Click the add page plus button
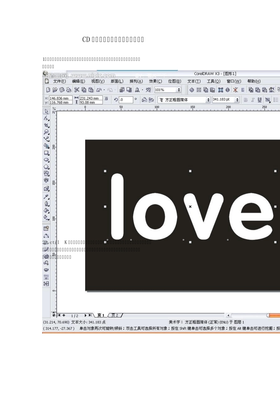This screenshot has height=397, width=280. (x=64, y=315)
